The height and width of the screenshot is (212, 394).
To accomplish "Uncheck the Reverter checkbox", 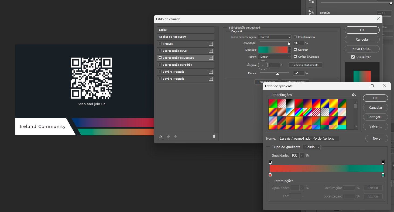I will click(295, 50).
